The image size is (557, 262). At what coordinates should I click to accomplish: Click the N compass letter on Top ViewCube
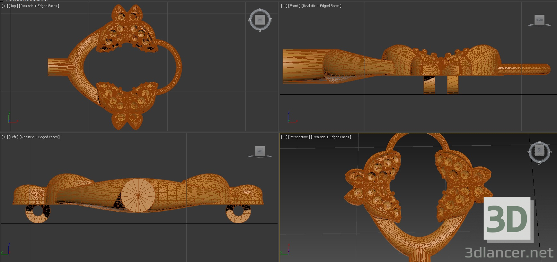(260, 9)
